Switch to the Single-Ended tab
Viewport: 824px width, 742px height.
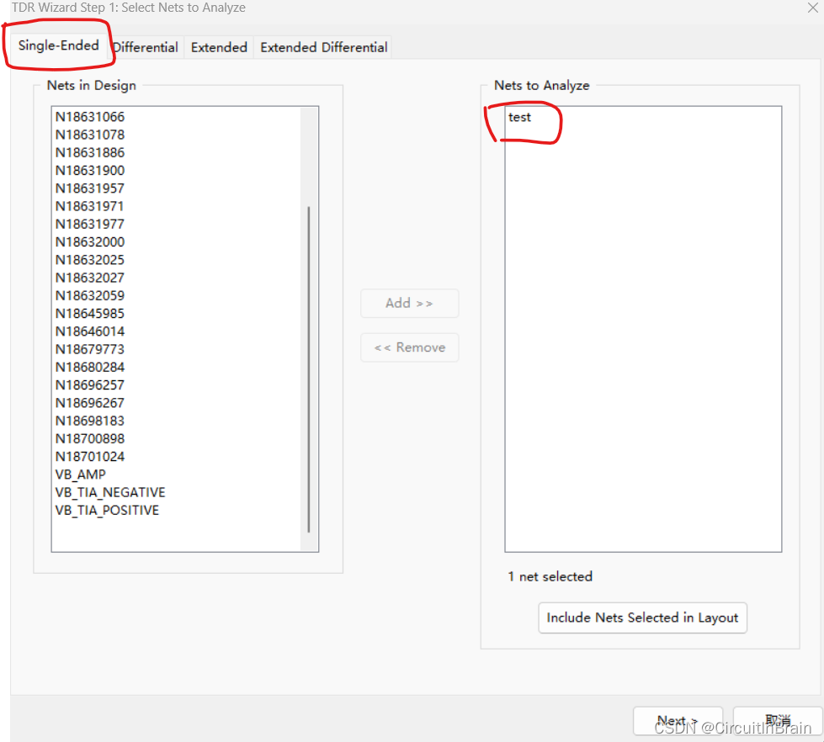click(58, 45)
